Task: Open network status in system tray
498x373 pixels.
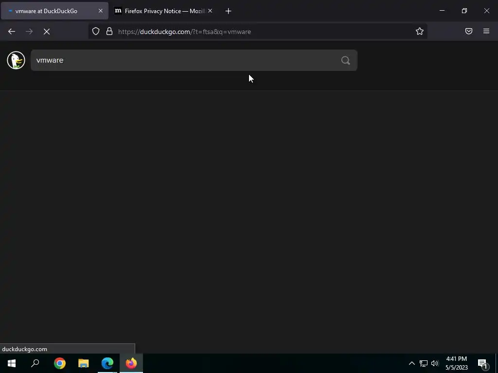Action: [424, 363]
